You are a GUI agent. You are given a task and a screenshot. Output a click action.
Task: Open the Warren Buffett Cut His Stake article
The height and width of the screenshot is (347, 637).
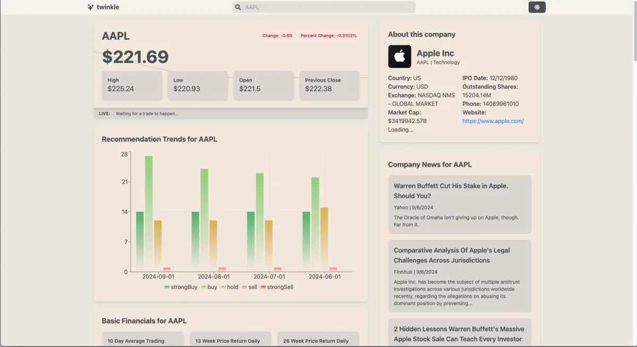460,204
